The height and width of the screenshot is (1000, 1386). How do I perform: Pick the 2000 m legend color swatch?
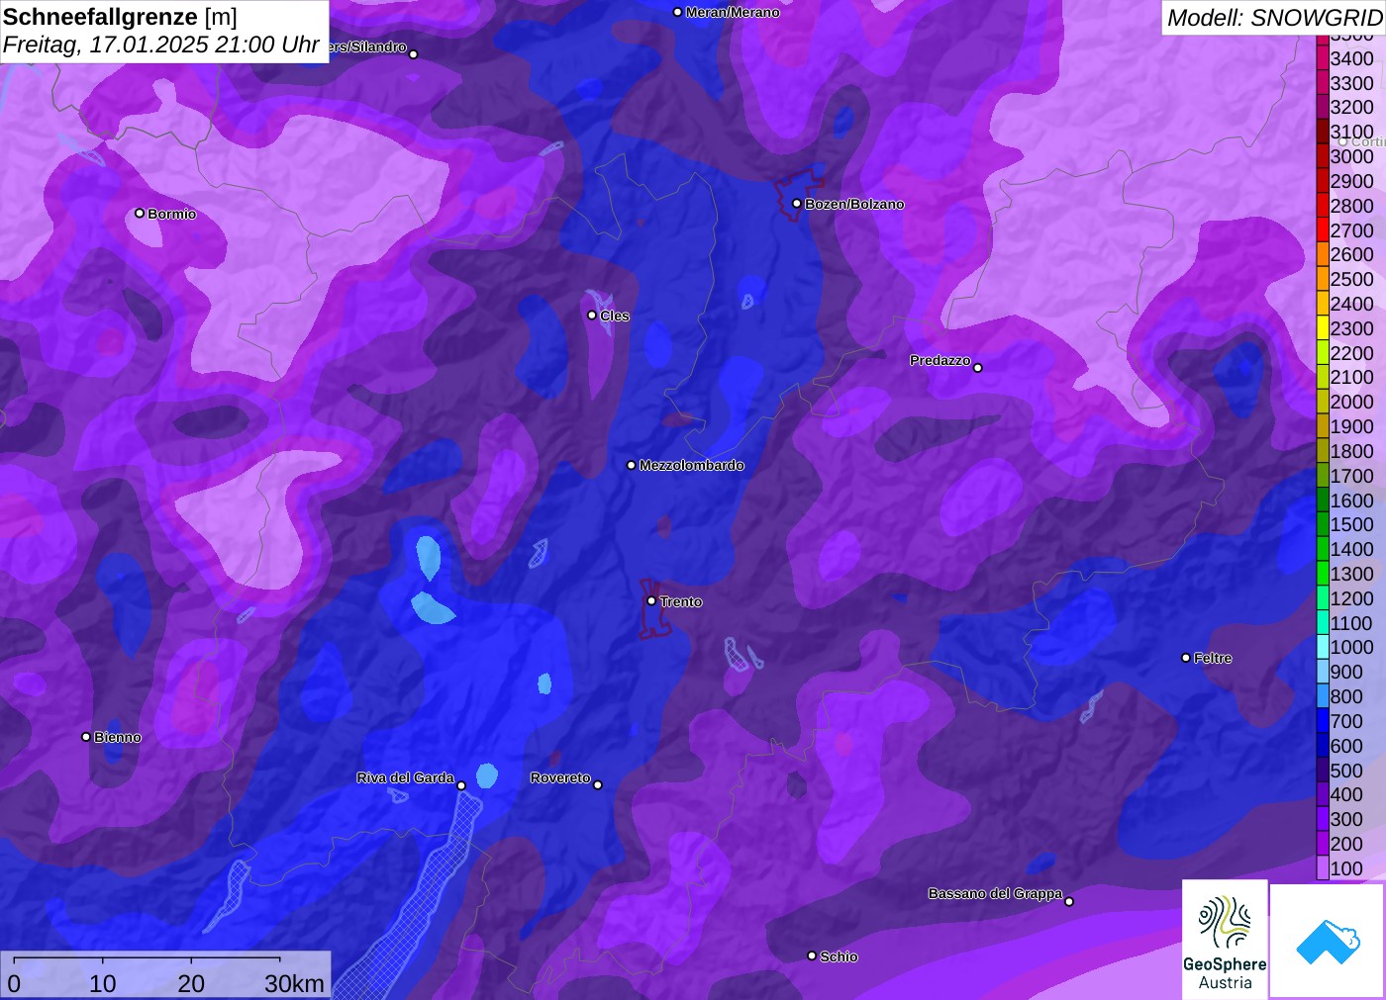1323,402
